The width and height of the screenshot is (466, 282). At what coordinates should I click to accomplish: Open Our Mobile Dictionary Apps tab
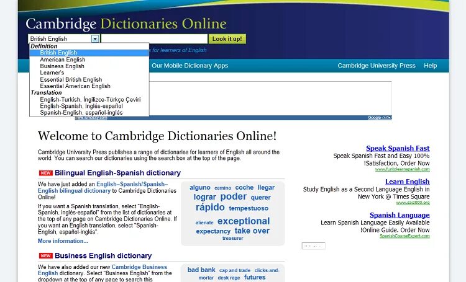point(190,66)
